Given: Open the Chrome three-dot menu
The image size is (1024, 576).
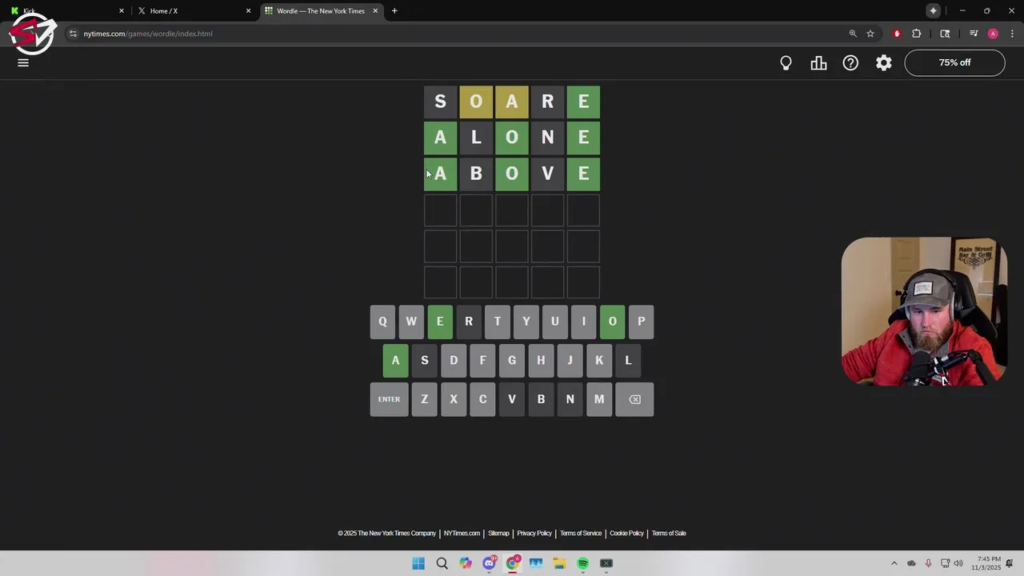Looking at the screenshot, I should [x=1012, y=34].
